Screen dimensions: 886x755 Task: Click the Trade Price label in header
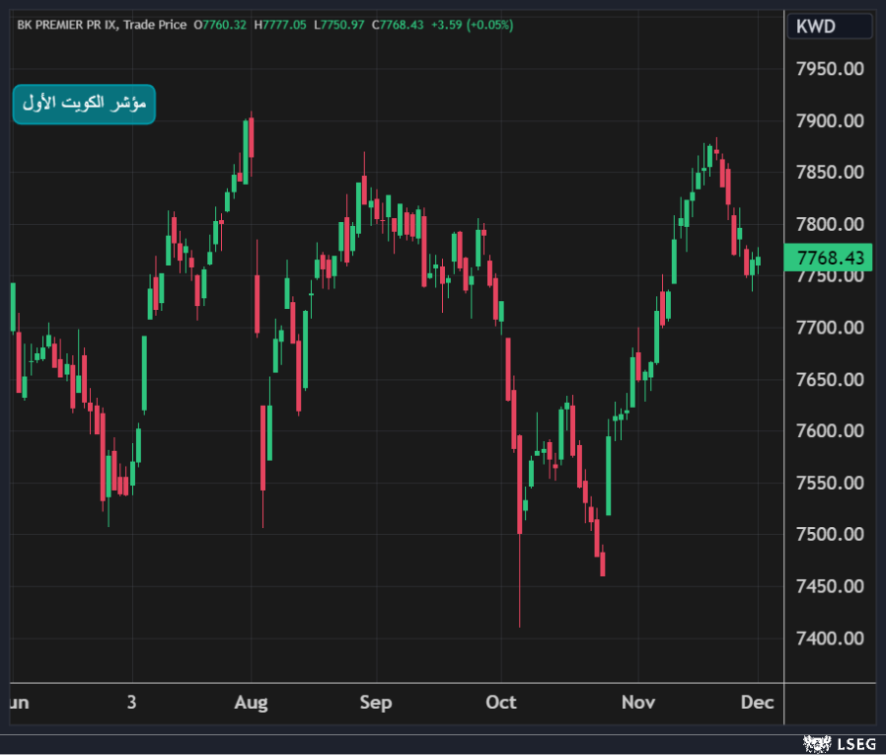[x=153, y=25]
